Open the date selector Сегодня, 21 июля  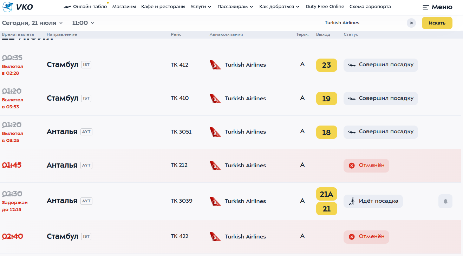[x=32, y=23]
